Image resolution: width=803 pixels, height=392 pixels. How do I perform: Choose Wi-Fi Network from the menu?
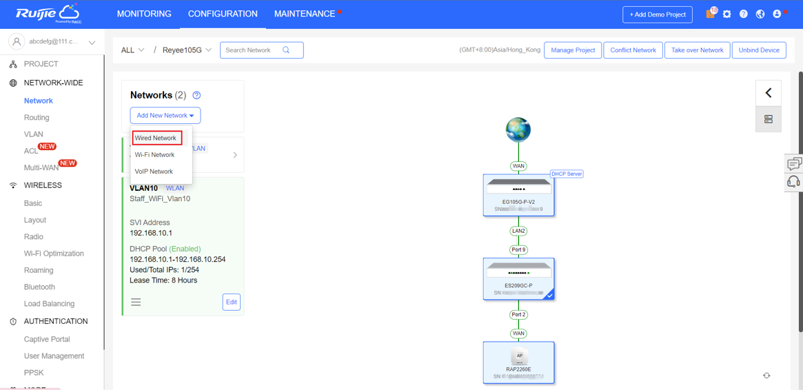[154, 154]
